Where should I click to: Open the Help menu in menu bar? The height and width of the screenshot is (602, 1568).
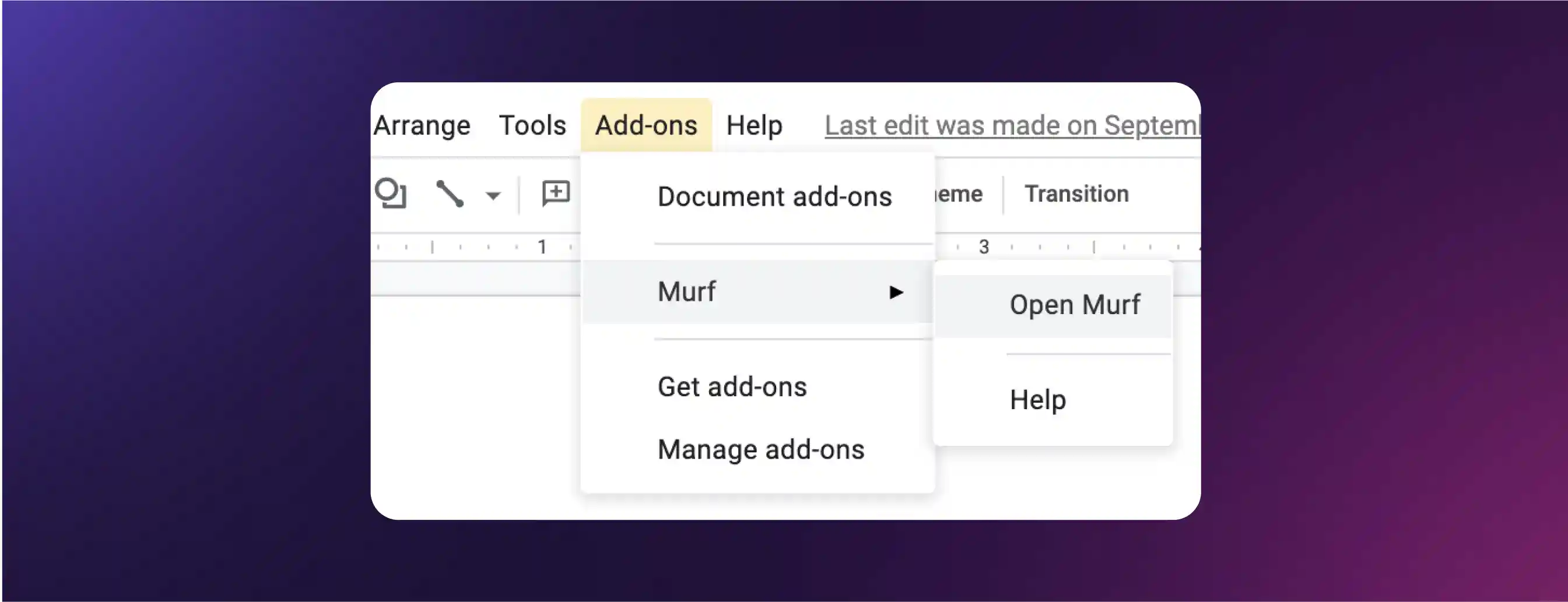[x=754, y=125]
